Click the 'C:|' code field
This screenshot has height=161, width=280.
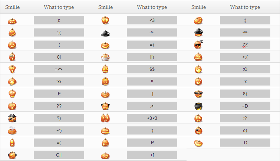pyautogui.click(x=59, y=155)
